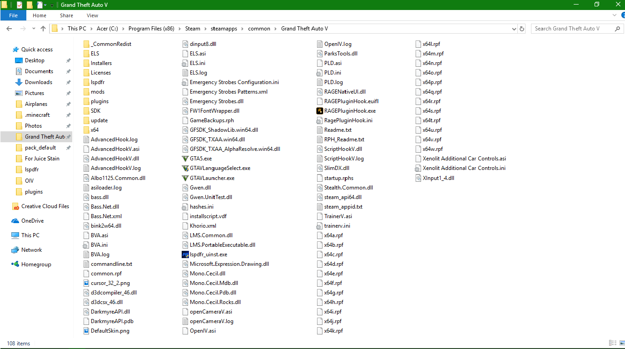
Task: Click the RAGEPluginHook.exe icon
Action: pos(319,111)
